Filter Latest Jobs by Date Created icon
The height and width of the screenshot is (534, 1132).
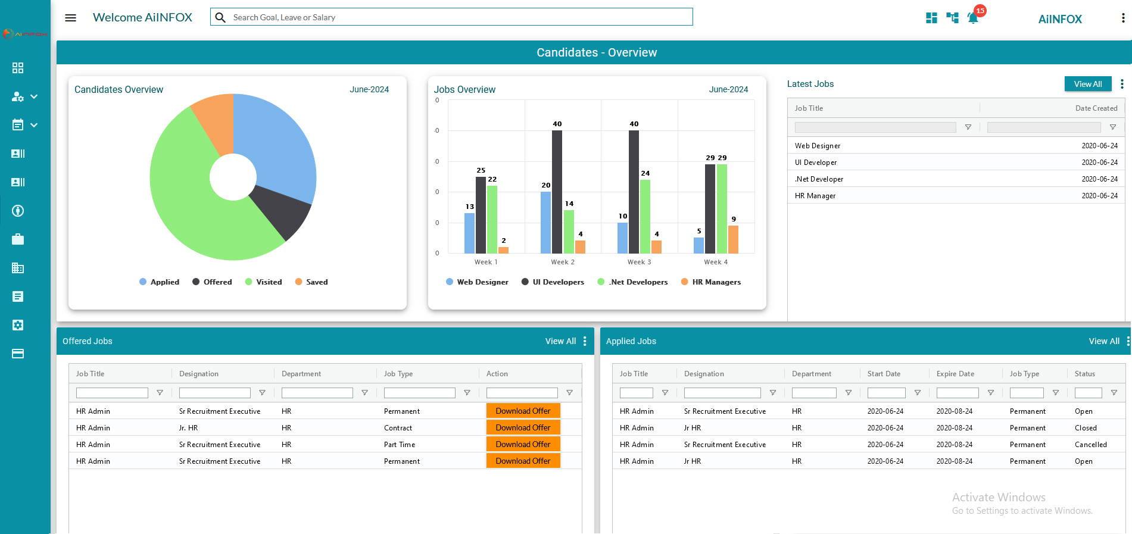click(x=1113, y=127)
